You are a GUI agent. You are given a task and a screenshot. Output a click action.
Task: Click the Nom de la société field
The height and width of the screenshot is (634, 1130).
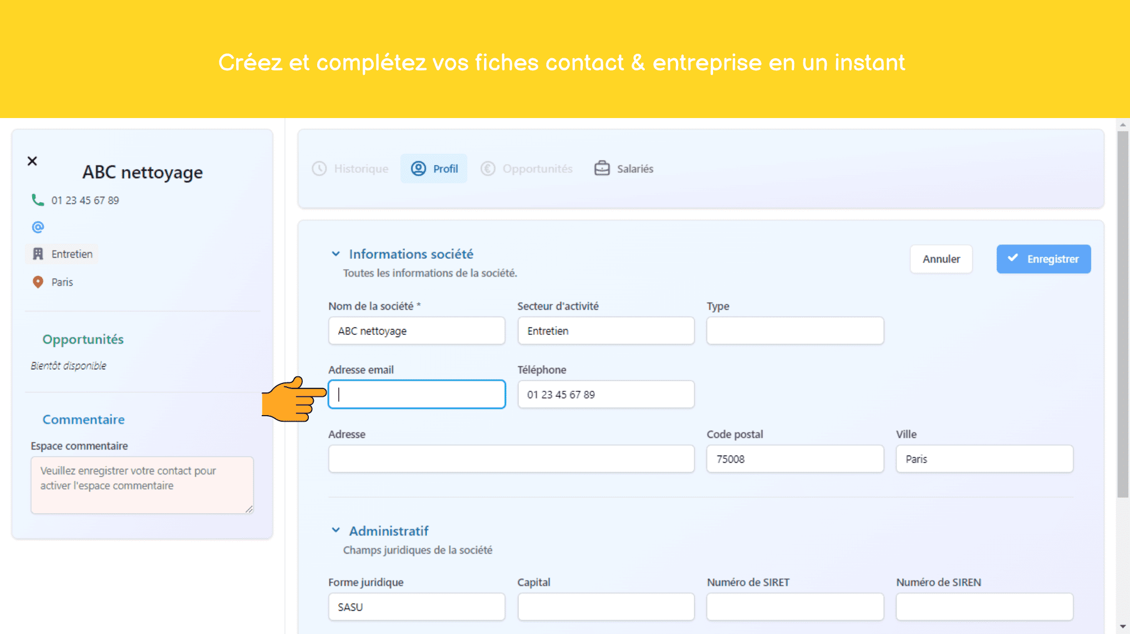click(x=416, y=331)
